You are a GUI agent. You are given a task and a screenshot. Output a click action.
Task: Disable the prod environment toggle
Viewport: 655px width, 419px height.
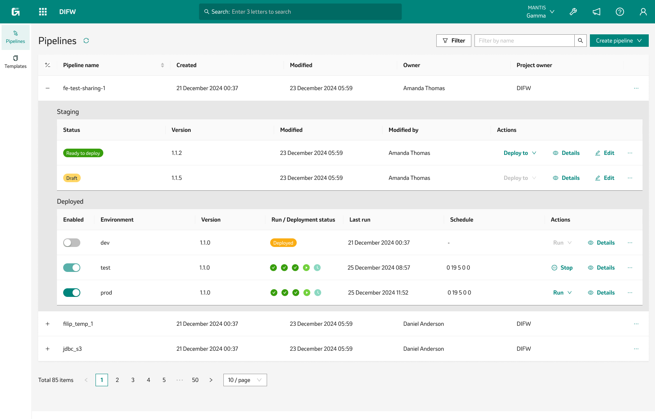pos(72,292)
